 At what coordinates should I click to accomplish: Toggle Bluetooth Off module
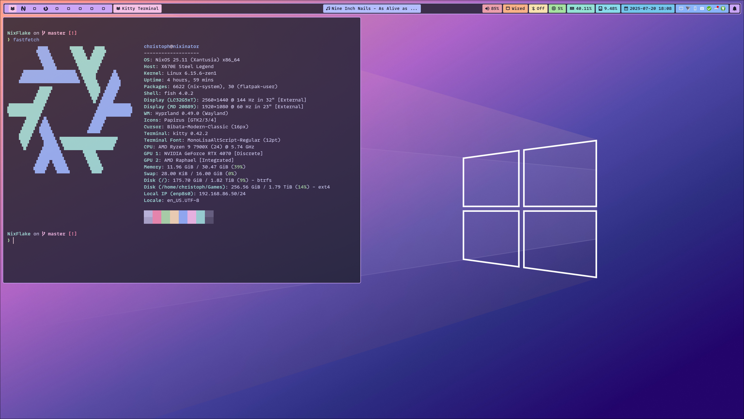[538, 8]
